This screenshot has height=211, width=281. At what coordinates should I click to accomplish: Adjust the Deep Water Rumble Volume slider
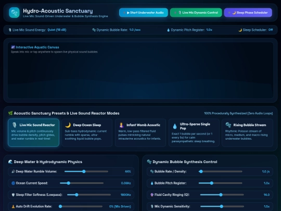coord(86,171)
